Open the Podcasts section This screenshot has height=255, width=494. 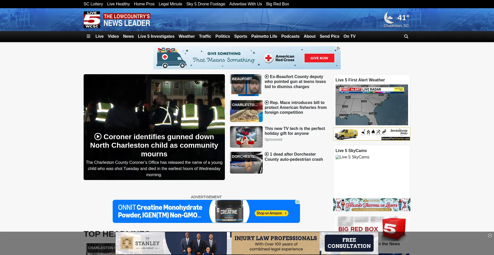click(x=290, y=36)
